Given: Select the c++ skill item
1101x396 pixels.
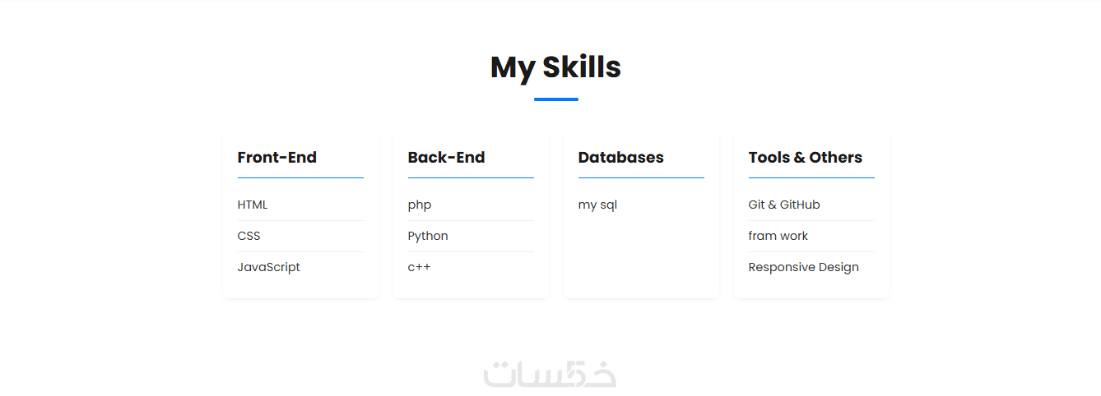Looking at the screenshot, I should [419, 267].
